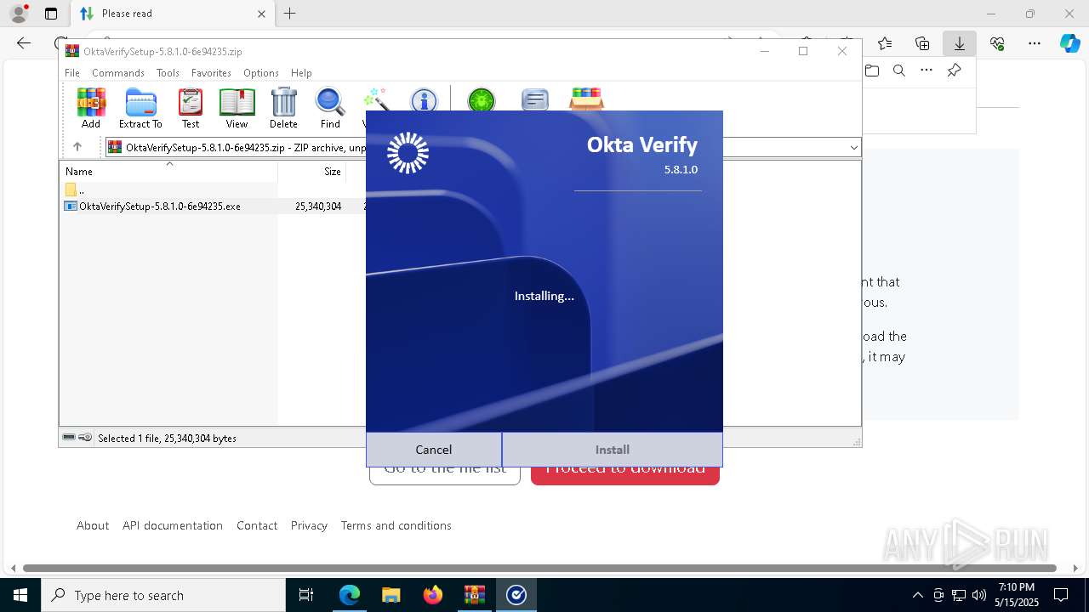1089x612 pixels.
Task: Open the Tools menu in WinRAR
Action: 168,73
